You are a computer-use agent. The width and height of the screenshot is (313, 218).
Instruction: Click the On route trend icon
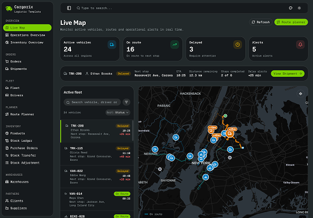tap(174, 44)
